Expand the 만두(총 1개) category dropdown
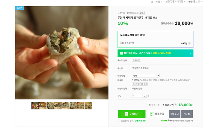This screenshot has height=129, width=216. pos(202,2)
